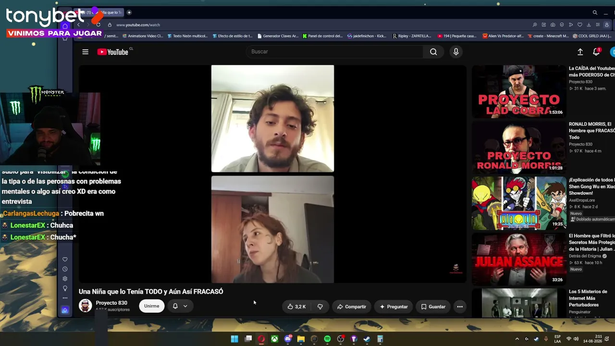The image size is (615, 346).
Task: Go back with the browser back arrow
Action: point(79,25)
